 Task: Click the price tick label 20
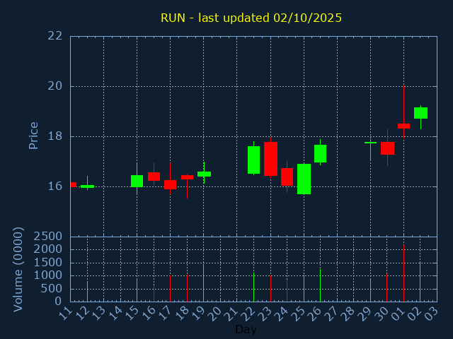55,86
